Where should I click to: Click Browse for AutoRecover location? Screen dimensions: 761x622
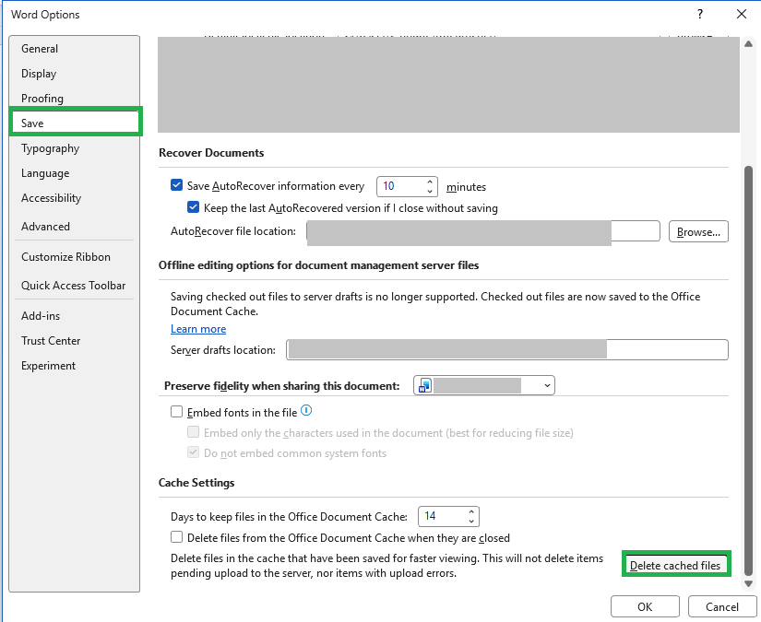pos(698,231)
